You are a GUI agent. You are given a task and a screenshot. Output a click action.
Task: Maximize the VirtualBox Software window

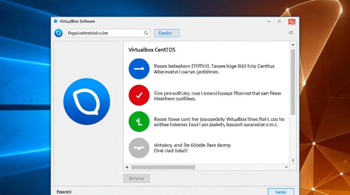(x=279, y=22)
